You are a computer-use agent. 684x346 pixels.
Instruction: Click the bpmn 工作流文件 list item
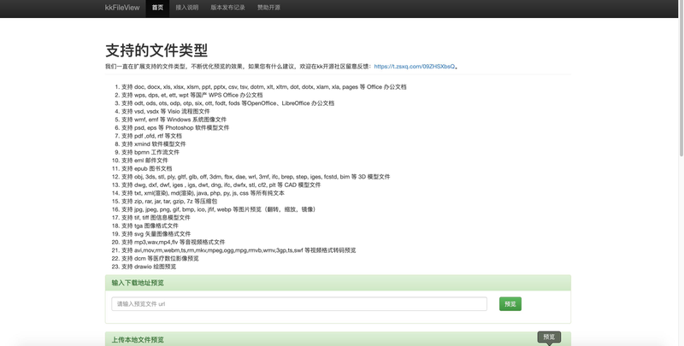click(x=150, y=152)
